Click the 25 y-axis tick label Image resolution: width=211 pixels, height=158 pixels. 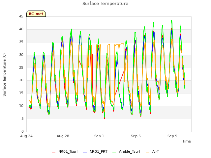tap(21, 67)
